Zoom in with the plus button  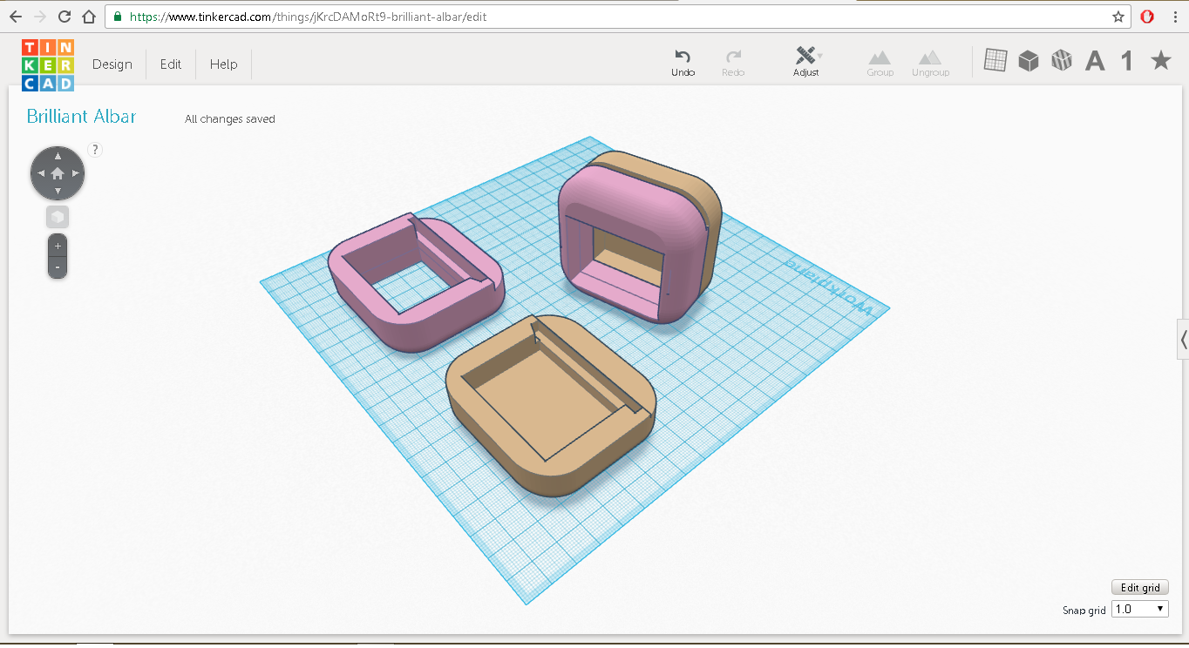[58, 246]
